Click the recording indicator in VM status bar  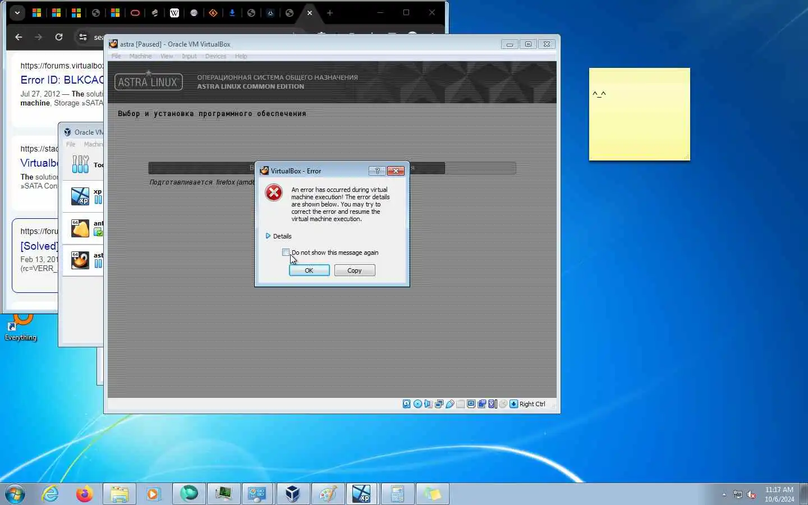click(x=481, y=404)
